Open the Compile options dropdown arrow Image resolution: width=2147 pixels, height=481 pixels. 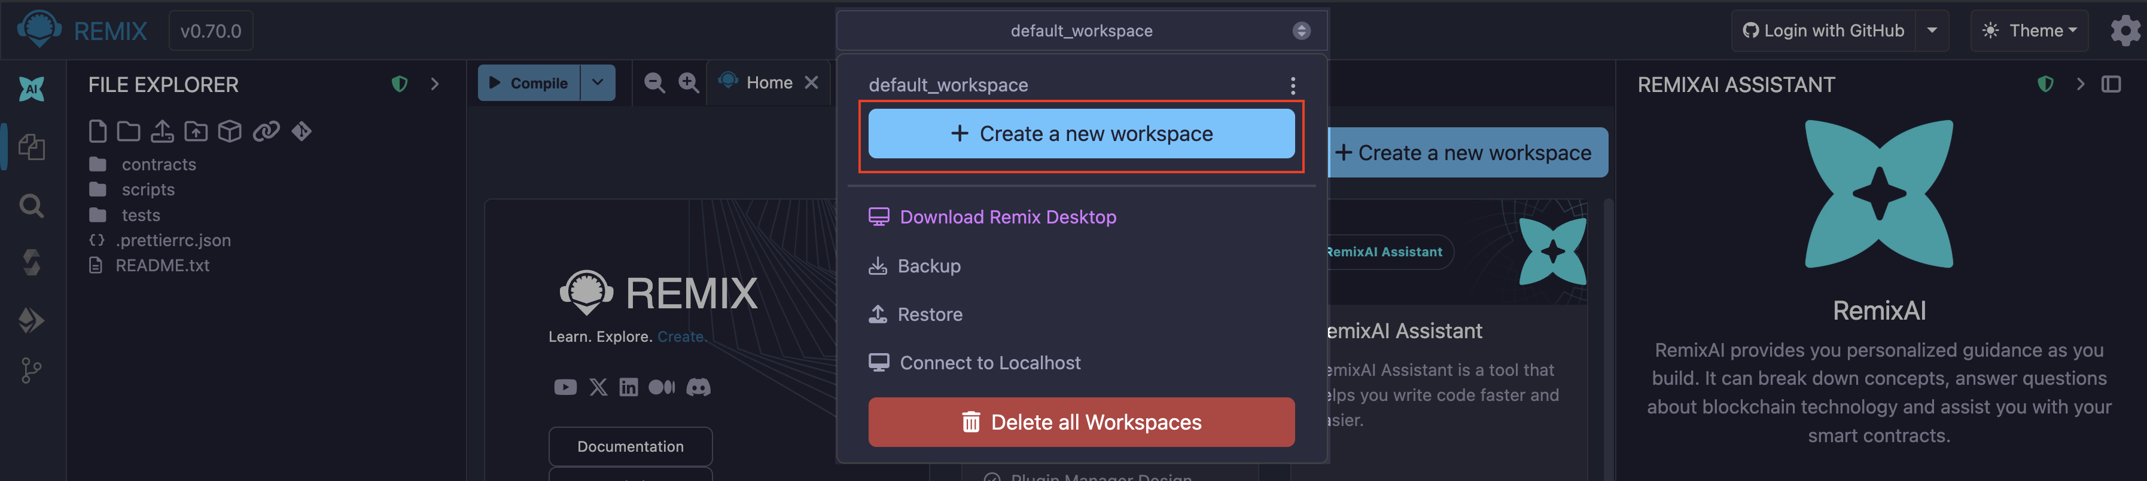(598, 82)
